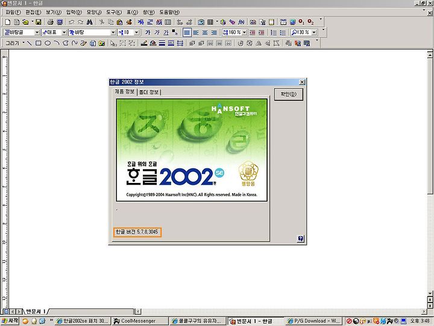Select the Arc drawing tool

57,43
